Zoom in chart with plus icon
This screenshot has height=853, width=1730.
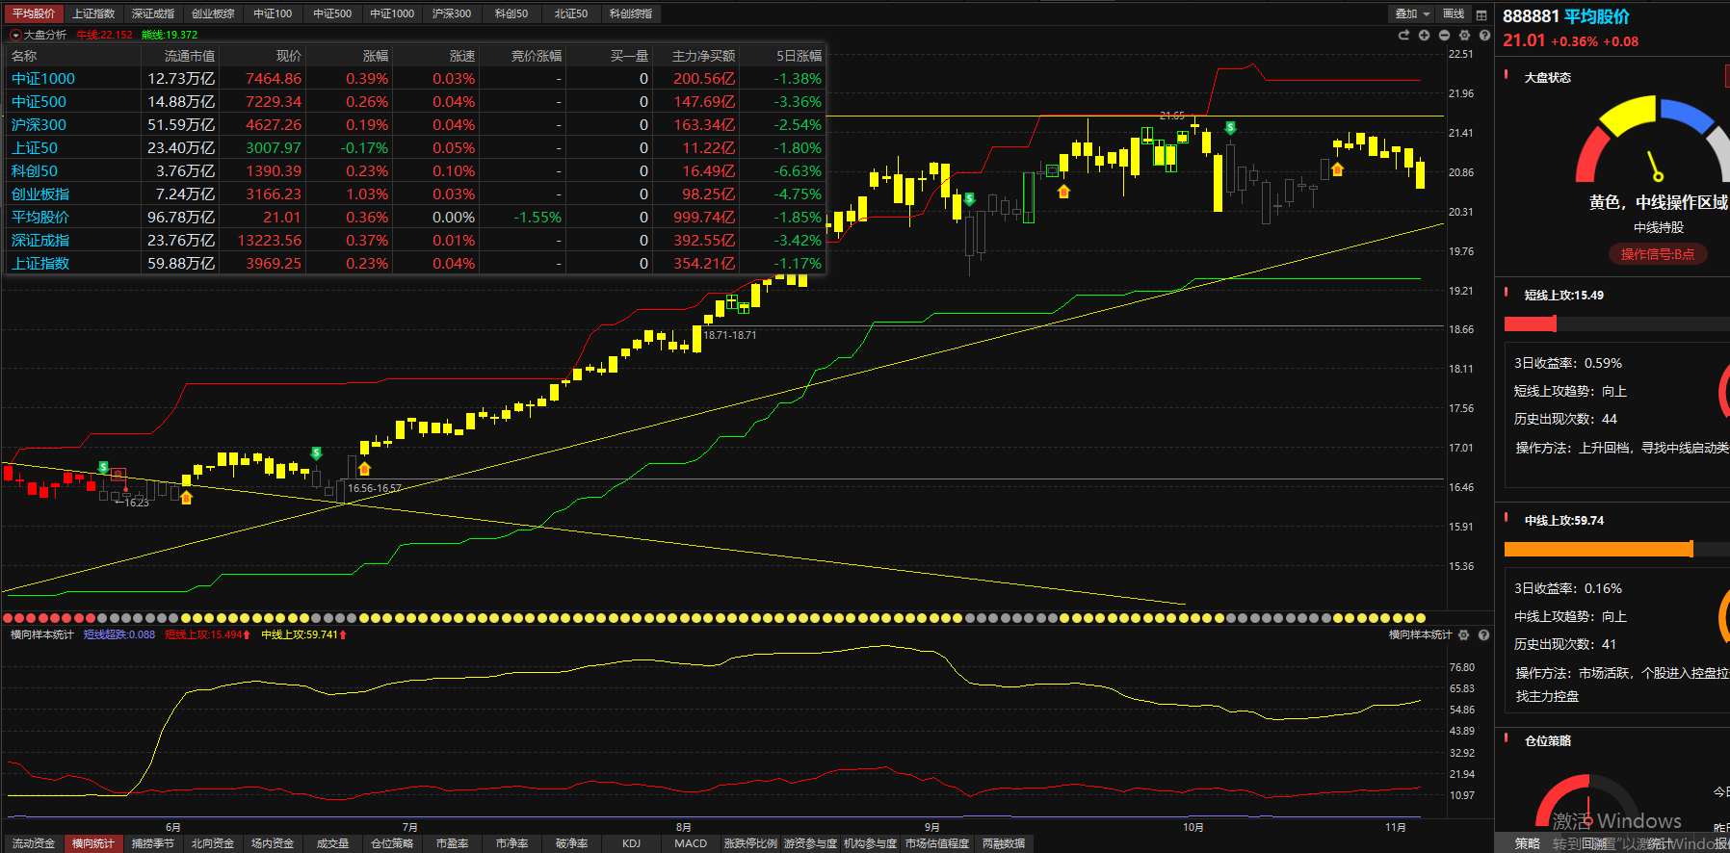click(x=1424, y=35)
